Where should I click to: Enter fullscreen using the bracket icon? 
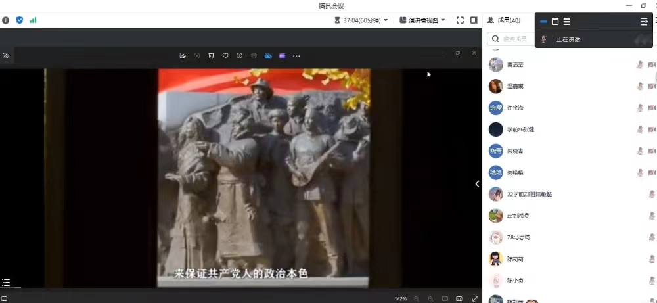460,20
